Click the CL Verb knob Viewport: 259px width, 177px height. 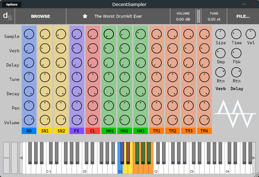click(93, 48)
